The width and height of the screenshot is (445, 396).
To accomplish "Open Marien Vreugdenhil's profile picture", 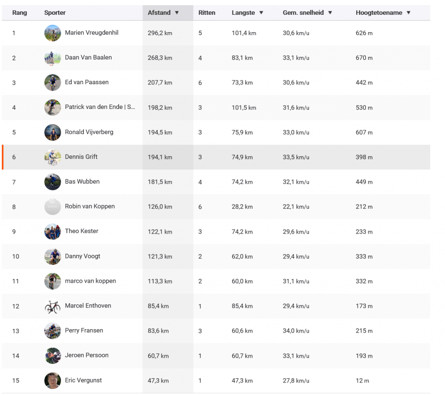I will [53, 33].
